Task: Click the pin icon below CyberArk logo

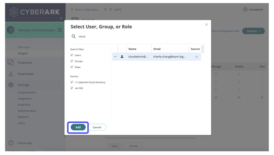Action: [x=61, y=18]
